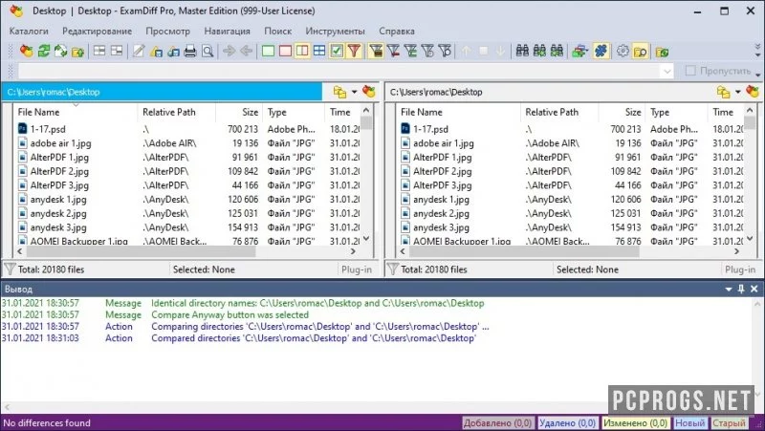Click the Save icon with yellow triangle
This screenshot has height=431, width=765.
tap(156, 52)
